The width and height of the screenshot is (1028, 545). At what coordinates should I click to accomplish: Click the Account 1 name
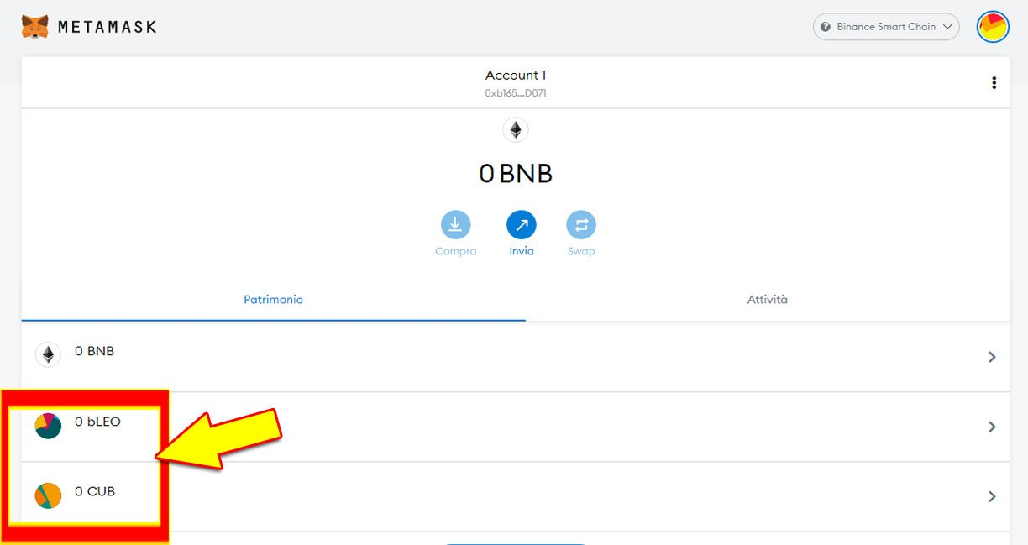tap(516, 76)
